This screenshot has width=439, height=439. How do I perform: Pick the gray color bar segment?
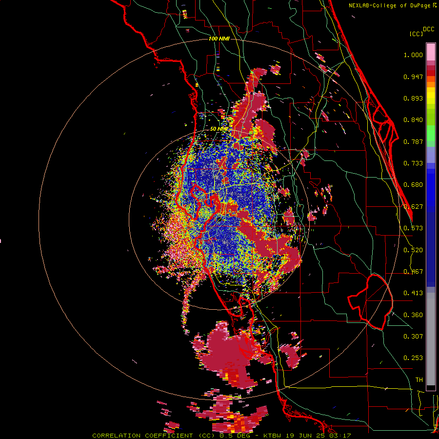431,339
